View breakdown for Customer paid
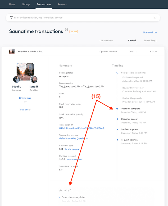 [x=72, y=149]
